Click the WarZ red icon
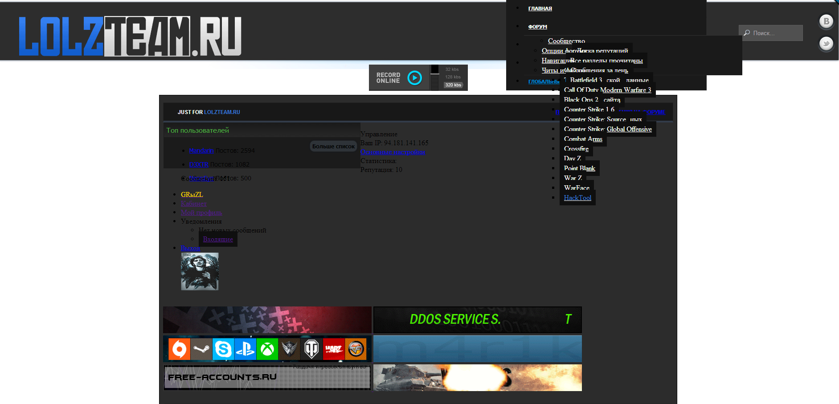 click(x=334, y=349)
